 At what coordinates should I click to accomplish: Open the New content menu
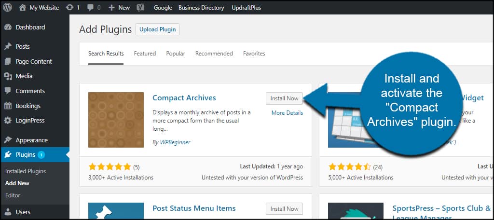click(x=124, y=8)
